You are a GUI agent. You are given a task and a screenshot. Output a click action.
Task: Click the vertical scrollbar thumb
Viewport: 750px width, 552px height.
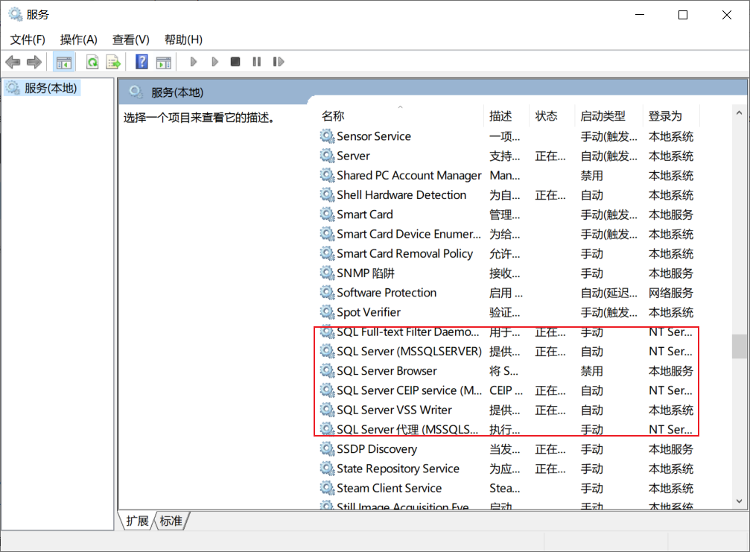pyautogui.click(x=739, y=346)
